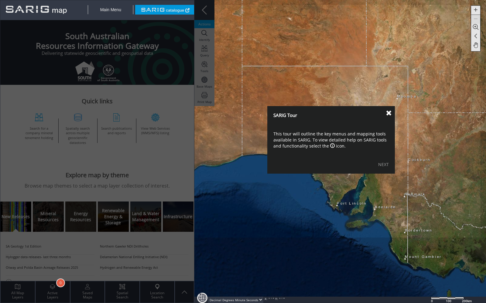Open the Identify tool
The height and width of the screenshot is (303, 486).
click(204, 36)
